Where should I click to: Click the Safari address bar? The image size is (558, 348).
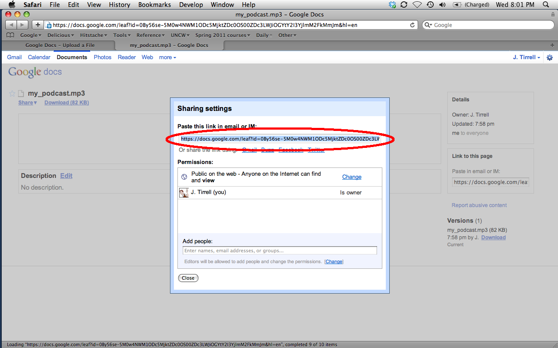[231, 25]
